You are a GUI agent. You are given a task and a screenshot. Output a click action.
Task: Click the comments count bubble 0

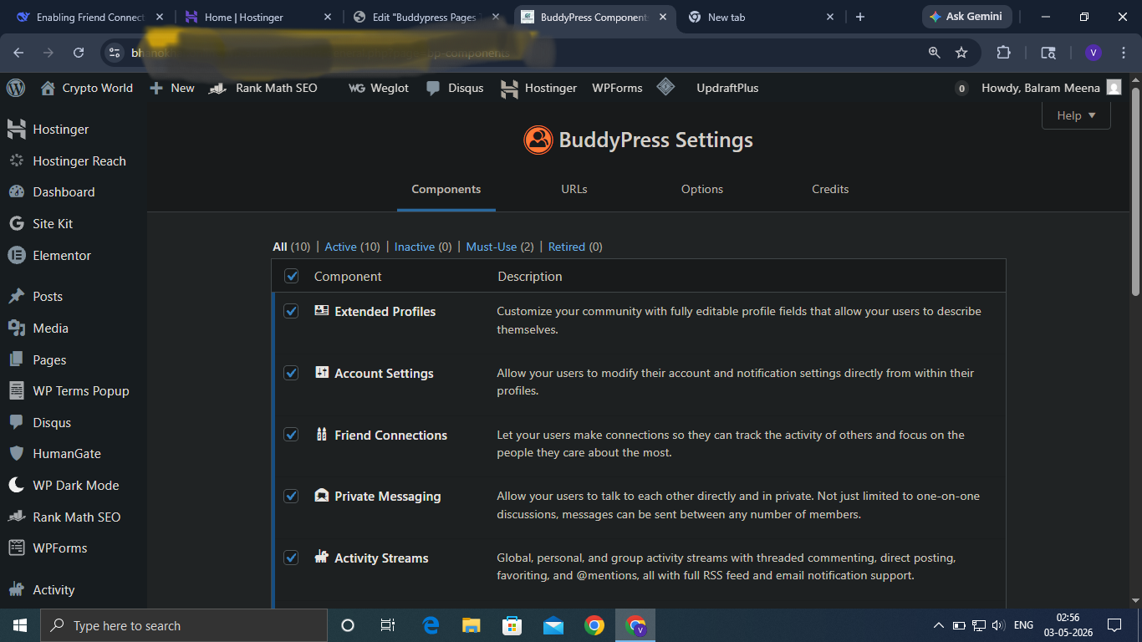click(x=961, y=88)
